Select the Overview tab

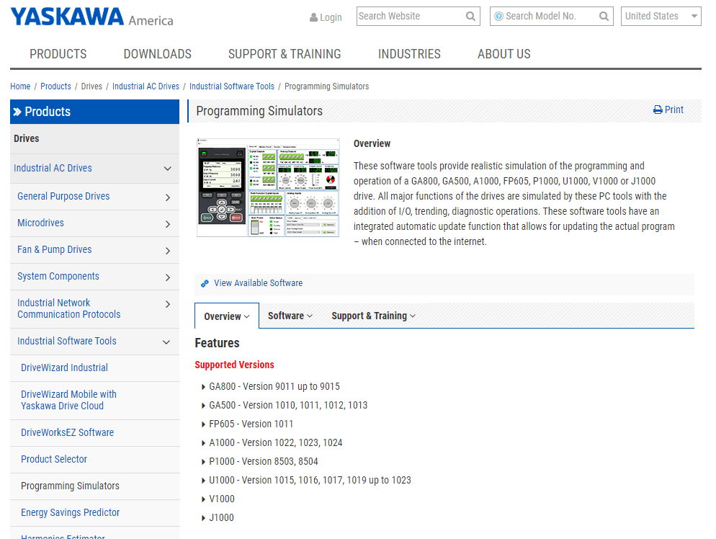click(x=226, y=316)
